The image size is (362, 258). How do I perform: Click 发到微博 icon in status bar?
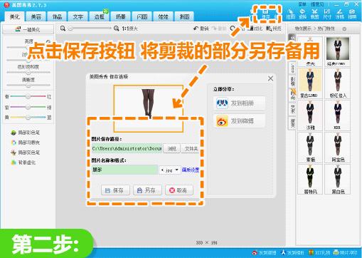click(x=265, y=253)
